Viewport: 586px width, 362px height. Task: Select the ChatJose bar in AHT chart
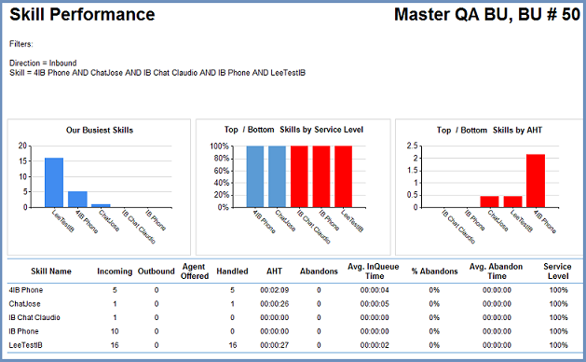pyautogui.click(x=490, y=202)
